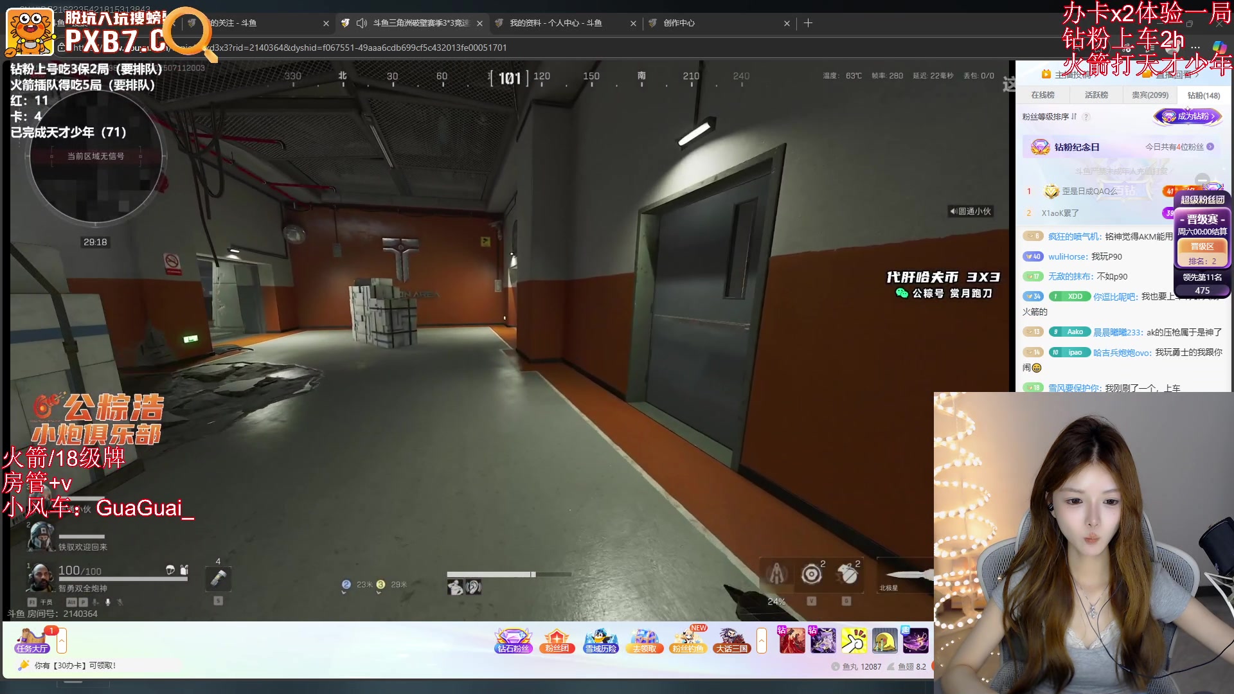
Task: Click the in-game minimap circle
Action: pyautogui.click(x=95, y=156)
